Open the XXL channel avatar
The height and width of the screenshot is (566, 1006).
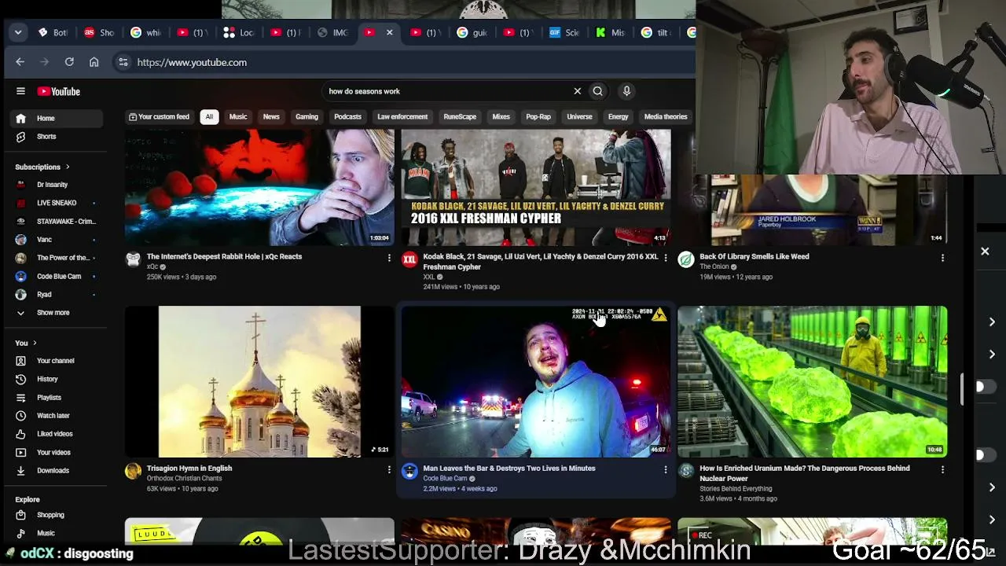409,259
